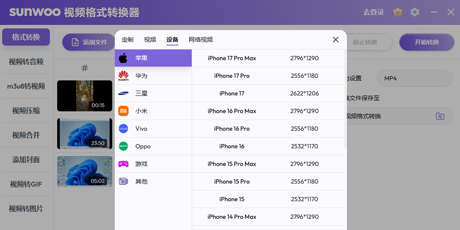Open the 视频 format tab

click(x=150, y=40)
